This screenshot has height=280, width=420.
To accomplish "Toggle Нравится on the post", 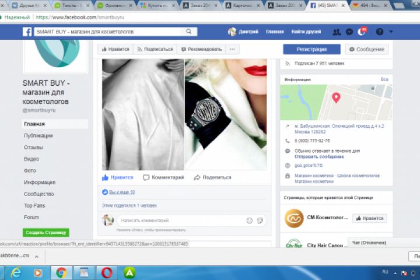I will point(118,177).
